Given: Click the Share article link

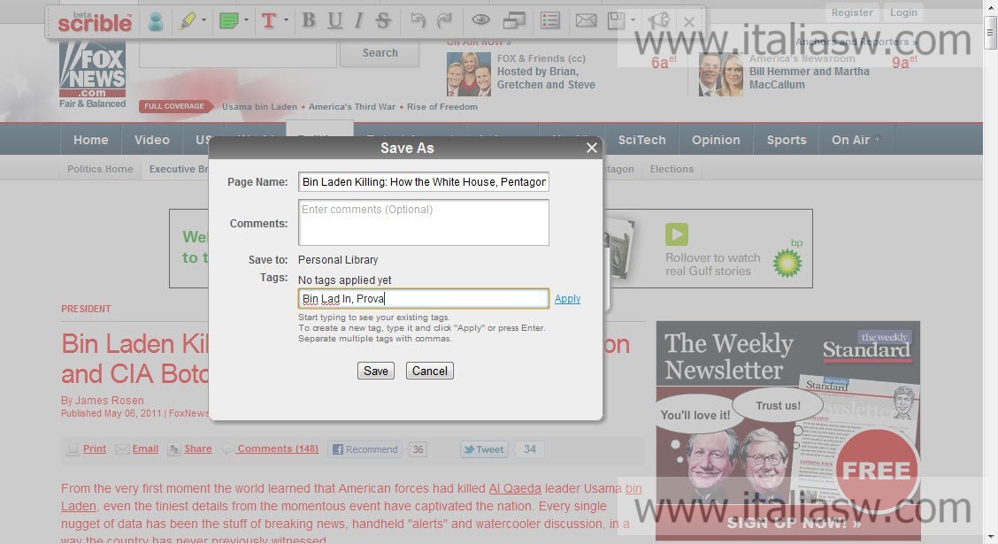Looking at the screenshot, I should click(x=198, y=448).
